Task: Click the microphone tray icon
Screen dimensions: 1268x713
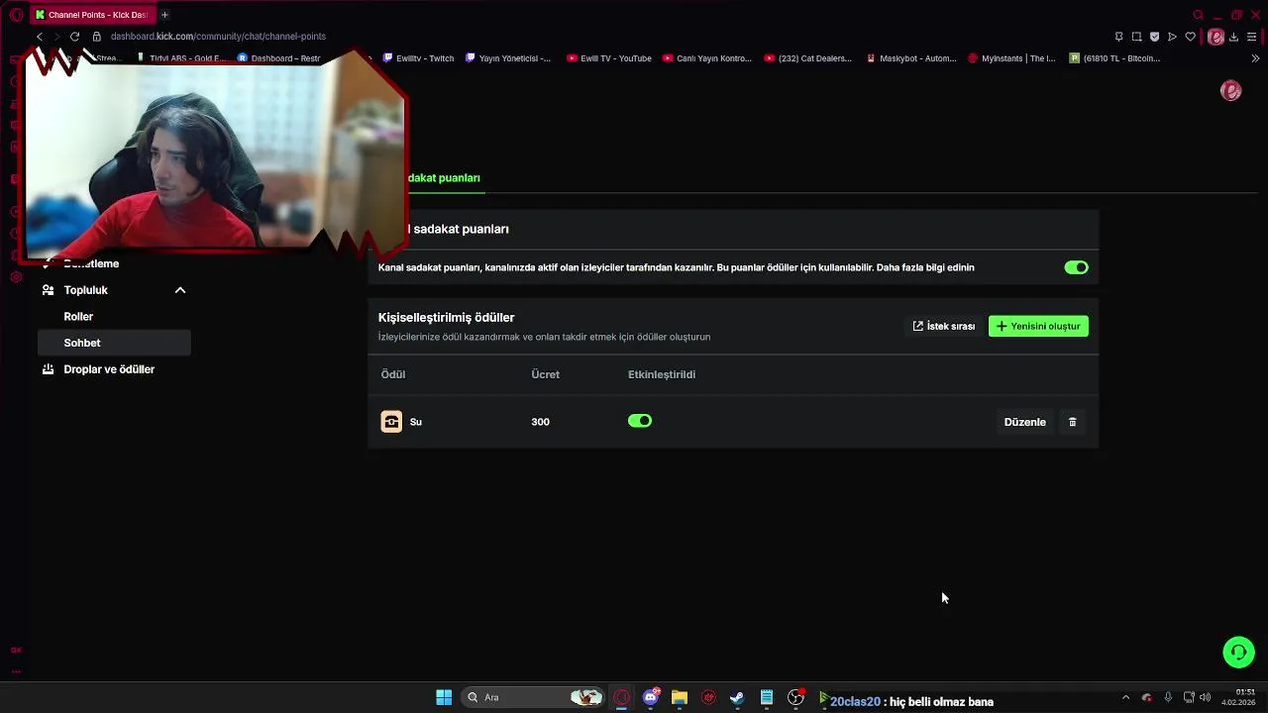Action: (1168, 697)
